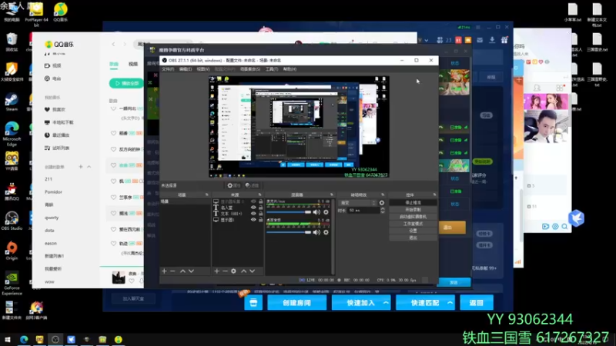Open download icon in game platform top bar
Image resolution: width=616 pixels, height=346 pixels.
(x=492, y=40)
